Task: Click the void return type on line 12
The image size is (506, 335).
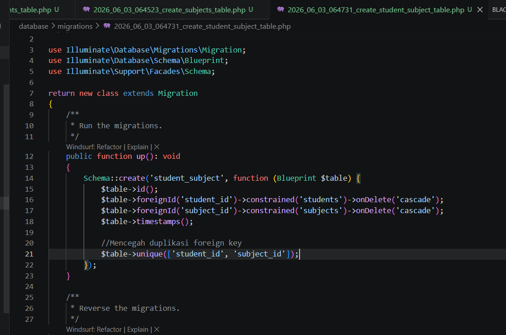Action: [171, 157]
